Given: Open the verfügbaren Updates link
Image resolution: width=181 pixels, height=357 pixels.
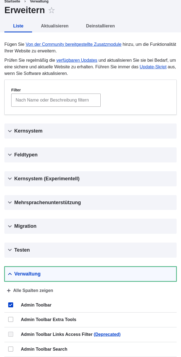Looking at the screenshot, I should (x=77, y=60).
